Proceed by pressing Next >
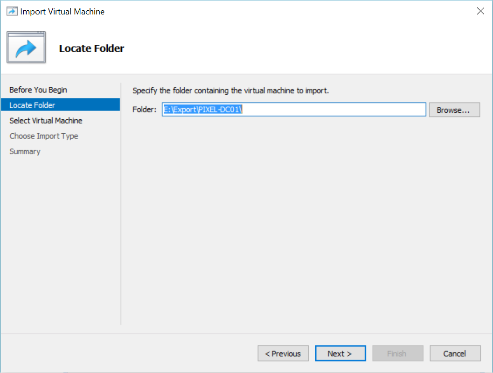Image resolution: width=493 pixels, height=373 pixels. [x=340, y=353]
